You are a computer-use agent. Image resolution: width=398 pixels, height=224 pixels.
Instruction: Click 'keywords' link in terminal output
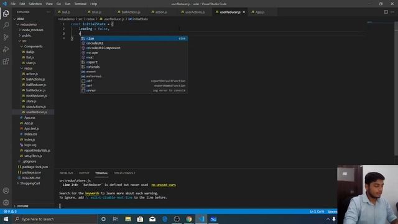(92, 194)
